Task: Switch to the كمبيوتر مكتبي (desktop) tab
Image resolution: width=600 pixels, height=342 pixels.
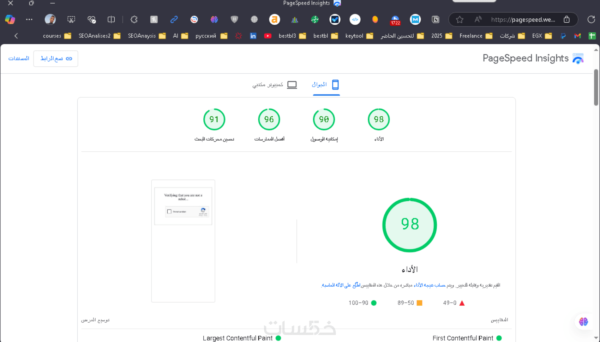Action: click(275, 85)
